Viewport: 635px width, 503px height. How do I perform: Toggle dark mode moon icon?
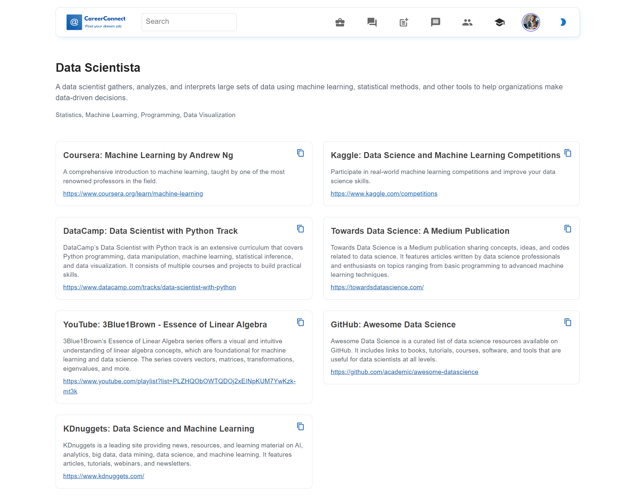[563, 22]
